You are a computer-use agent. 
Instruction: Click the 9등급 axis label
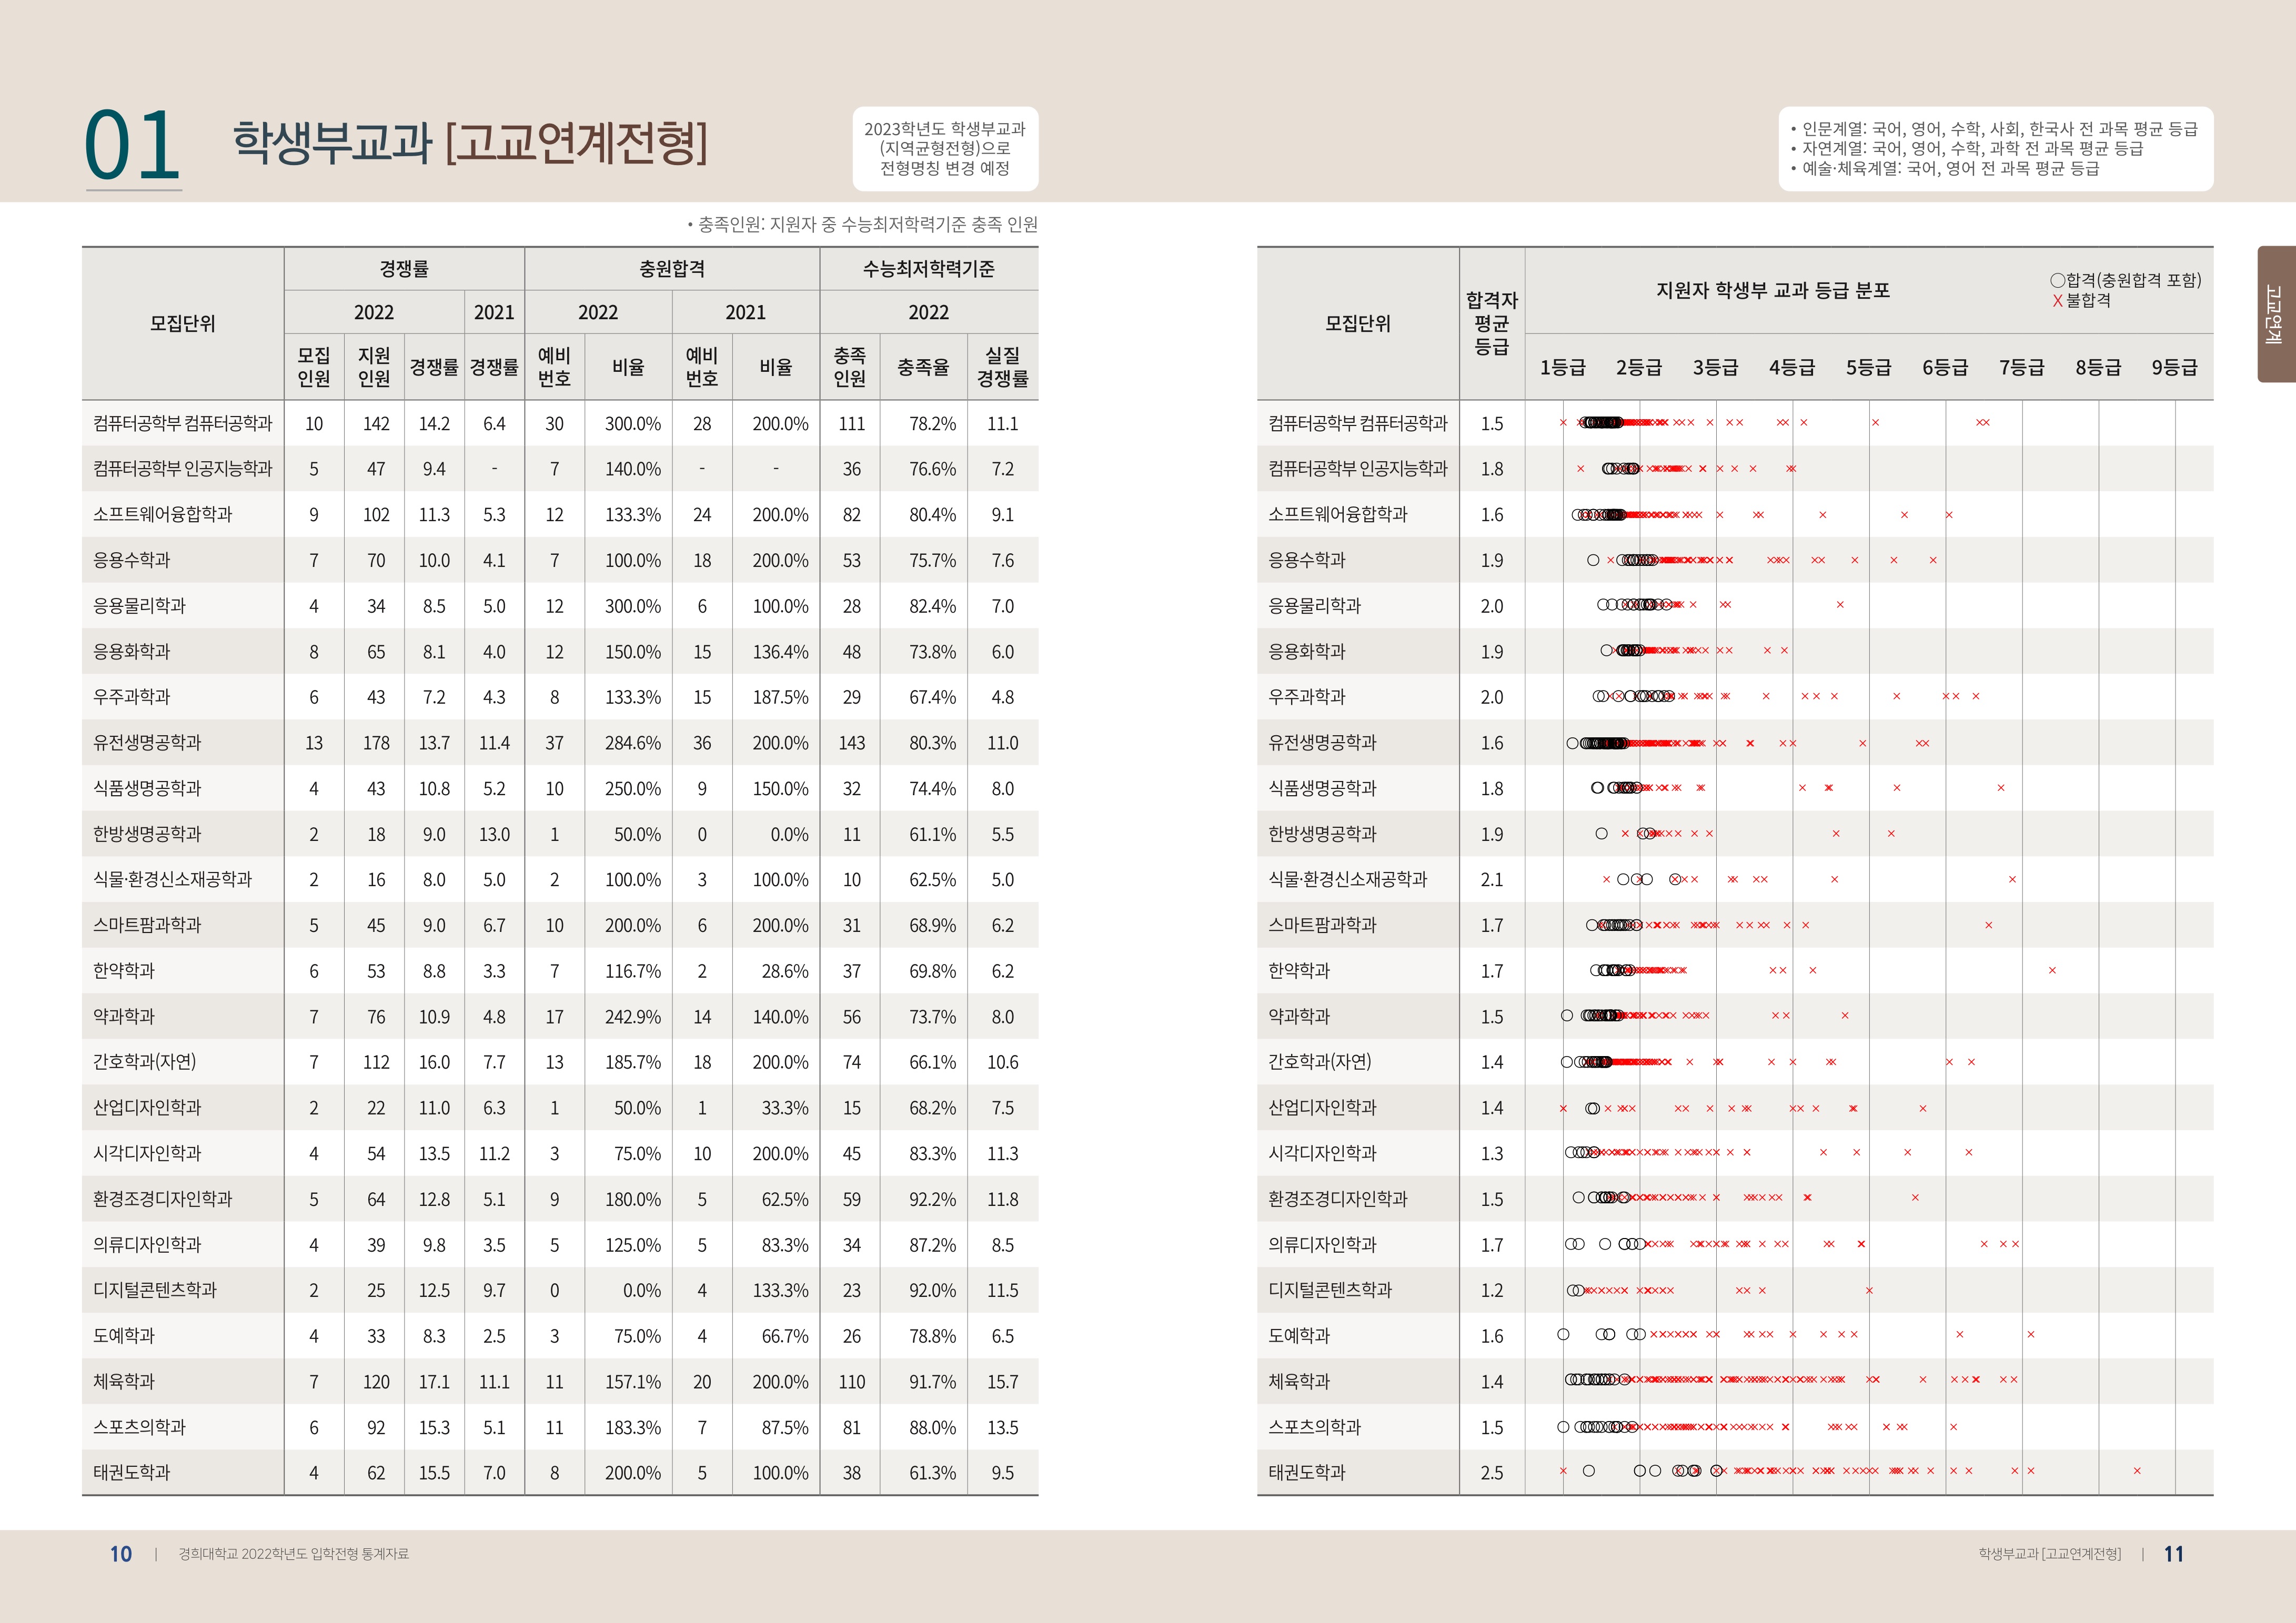tap(2174, 368)
